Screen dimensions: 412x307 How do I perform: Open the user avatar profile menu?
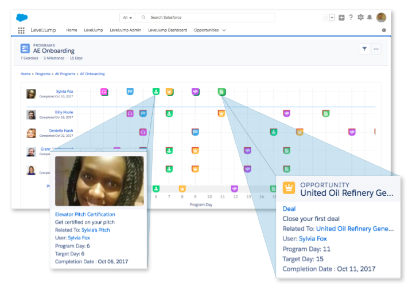[x=381, y=18]
